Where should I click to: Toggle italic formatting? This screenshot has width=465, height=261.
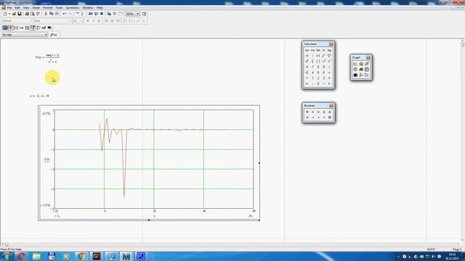pos(94,21)
